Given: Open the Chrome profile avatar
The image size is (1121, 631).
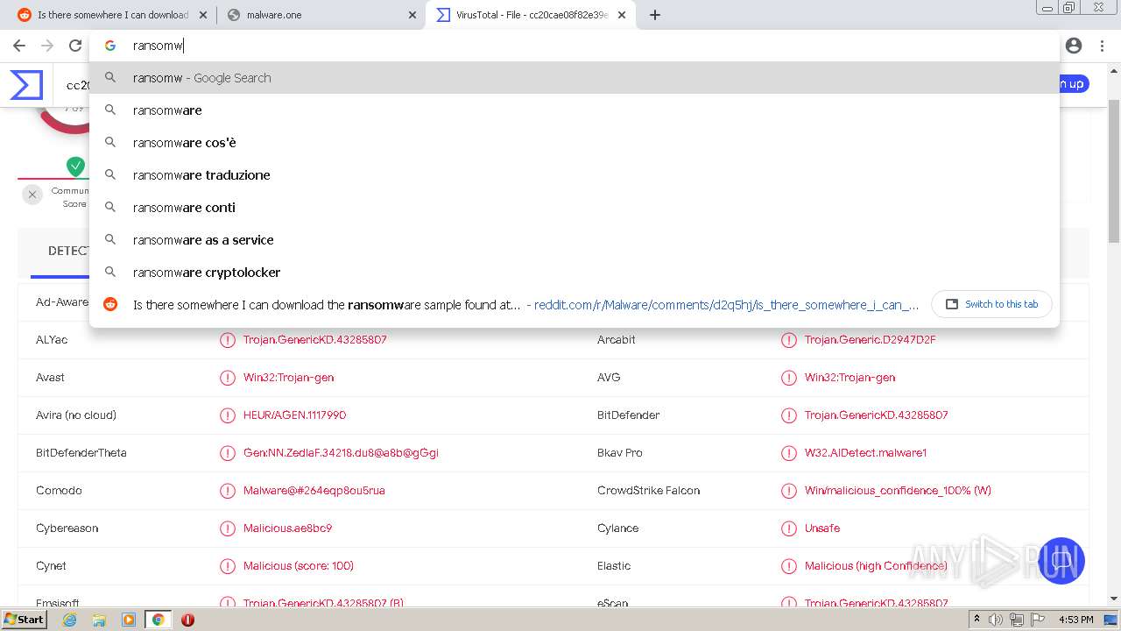Looking at the screenshot, I should 1074,46.
